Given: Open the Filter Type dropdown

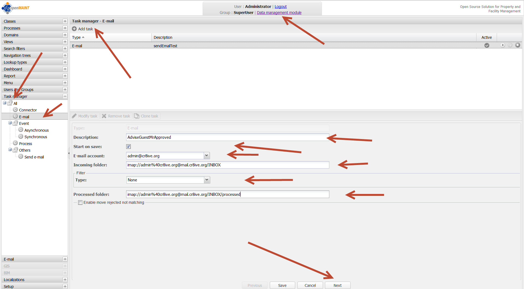Looking at the screenshot, I should click(207, 180).
